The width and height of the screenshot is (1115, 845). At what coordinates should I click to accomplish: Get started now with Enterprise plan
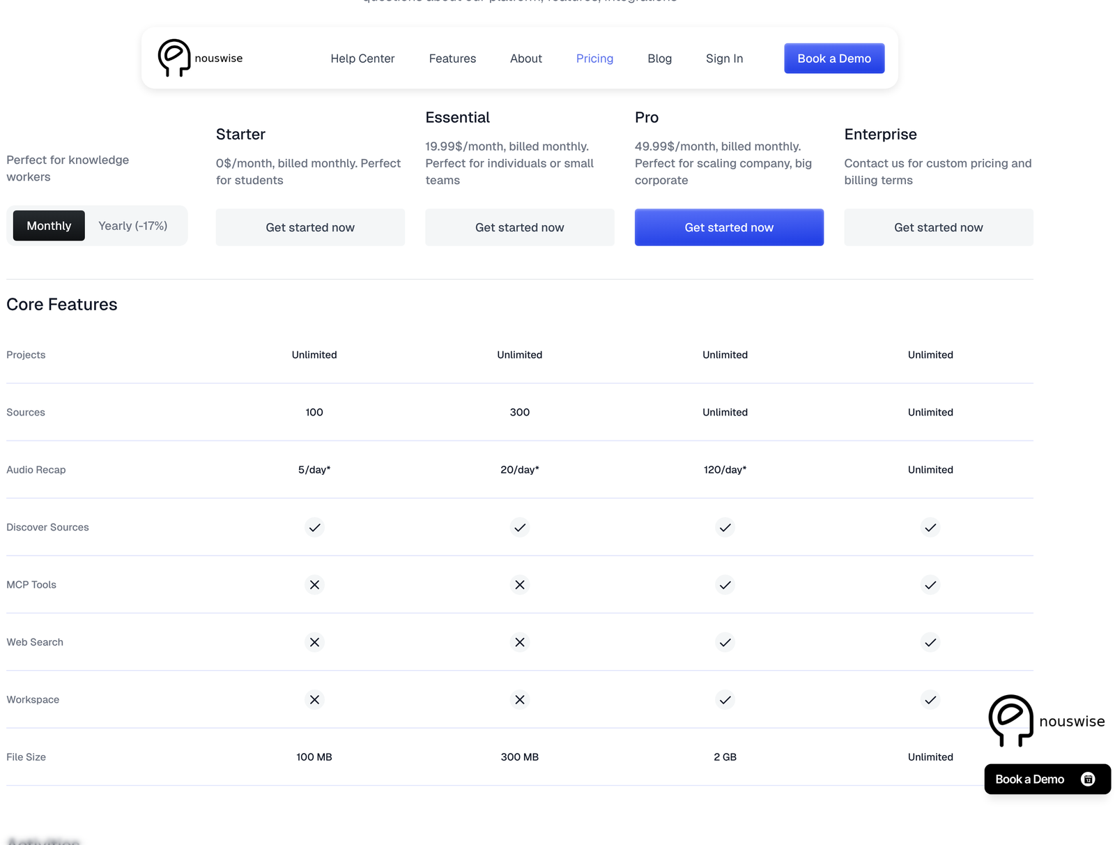[939, 227]
